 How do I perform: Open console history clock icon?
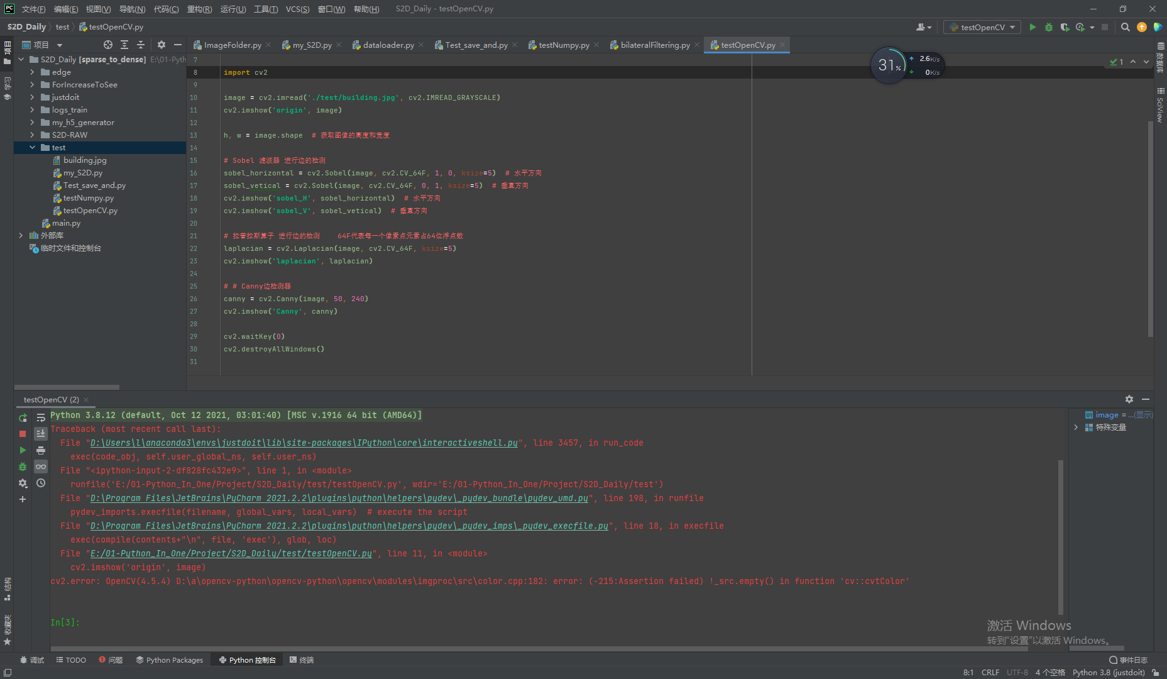click(41, 483)
